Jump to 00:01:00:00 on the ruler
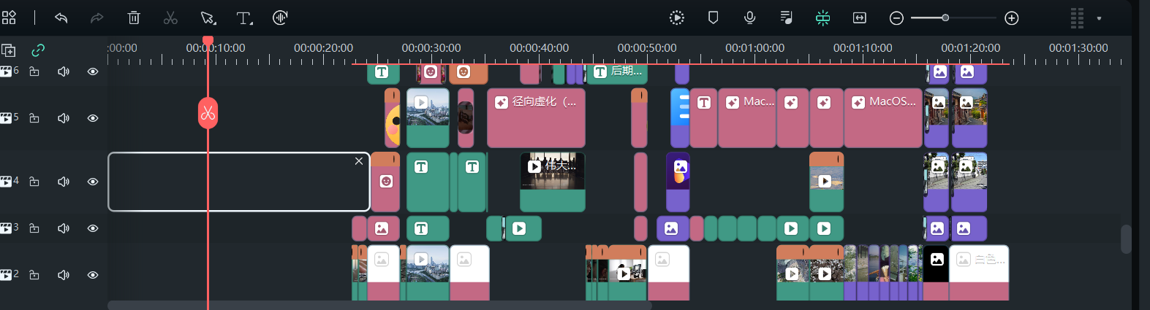Viewport: 1150px width, 310px height. click(x=754, y=47)
